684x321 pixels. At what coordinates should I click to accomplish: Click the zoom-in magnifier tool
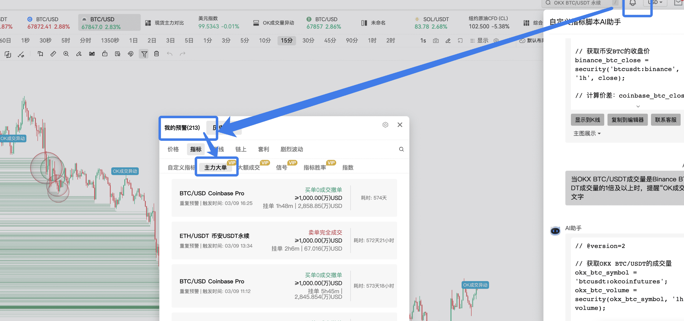pos(66,54)
